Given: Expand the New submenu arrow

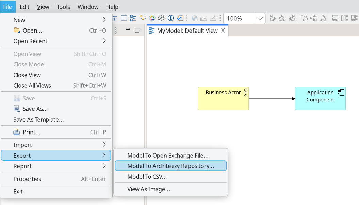Looking at the screenshot, I should pos(104,20).
